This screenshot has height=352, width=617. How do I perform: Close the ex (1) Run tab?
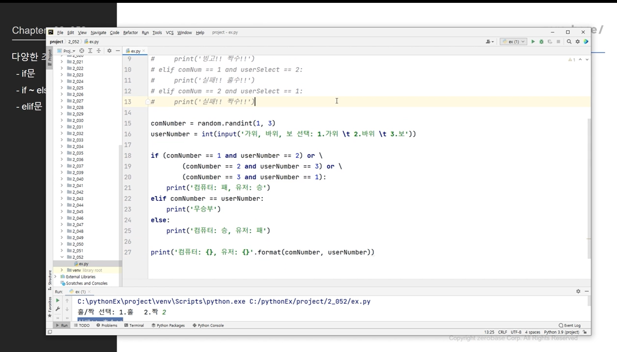point(89,291)
